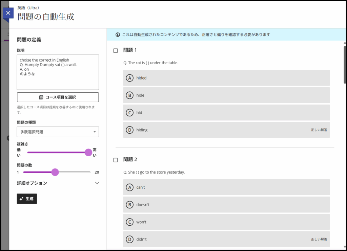347x251 pixels.
Task: Click the number of questions (問題の数) slider handle
Action: (55, 172)
